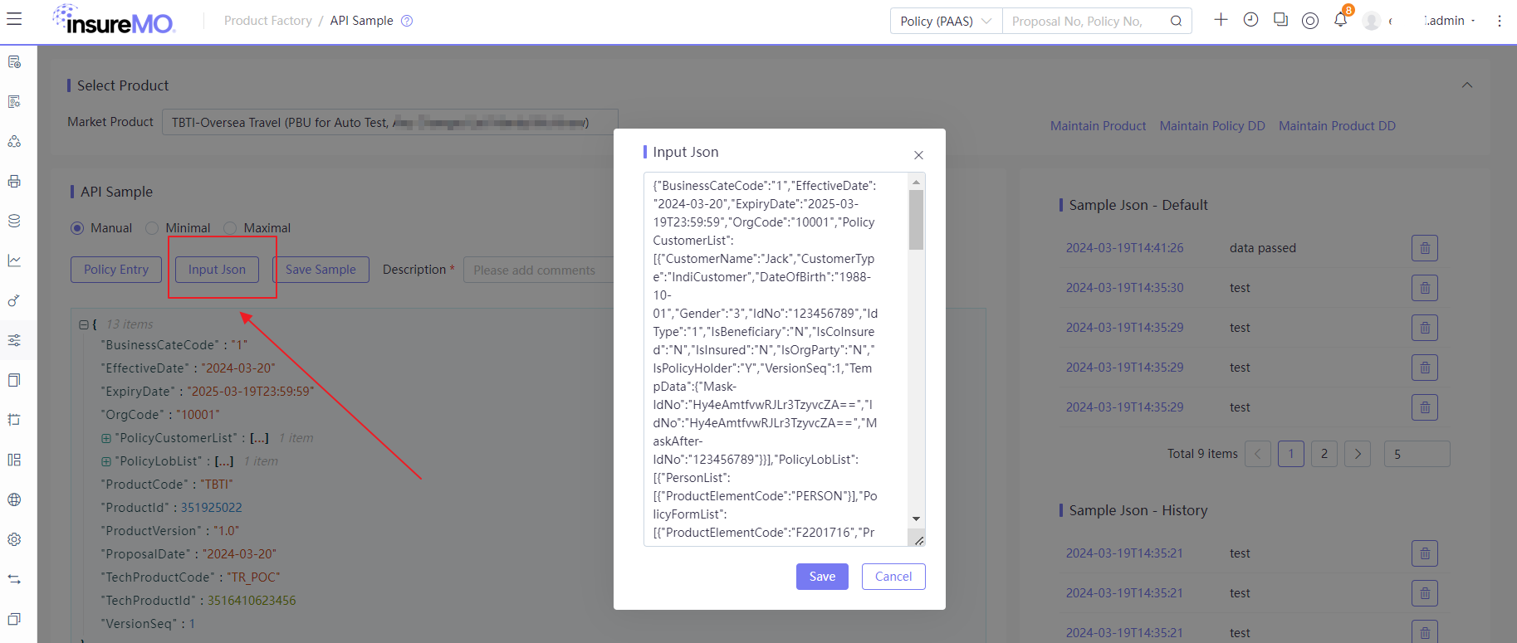The image size is (1517, 643).
Task: Open the Market Product combo box
Action: click(389, 122)
